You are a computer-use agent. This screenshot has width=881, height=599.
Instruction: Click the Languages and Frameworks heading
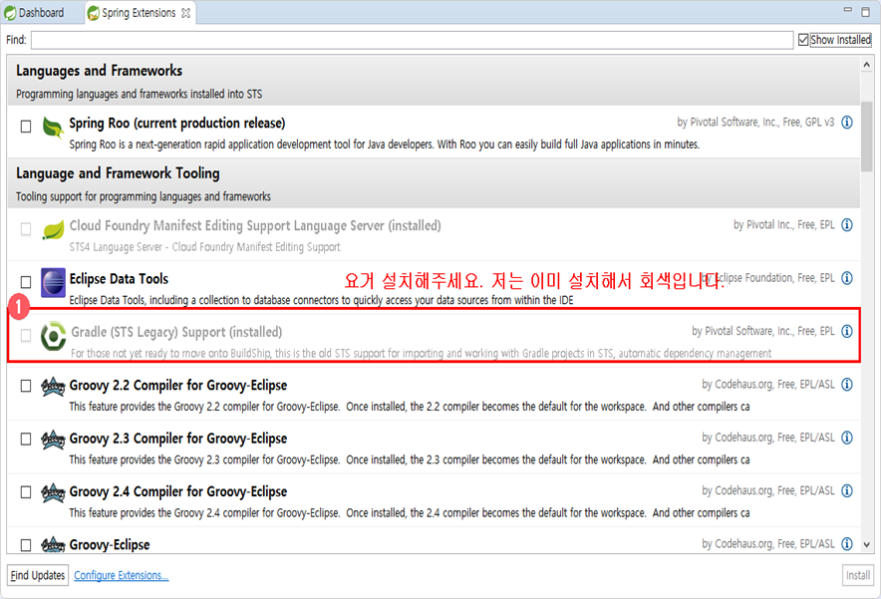tap(99, 71)
